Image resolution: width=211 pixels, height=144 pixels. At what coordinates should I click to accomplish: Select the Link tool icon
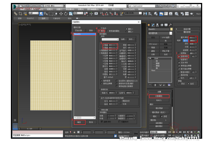(16, 14)
